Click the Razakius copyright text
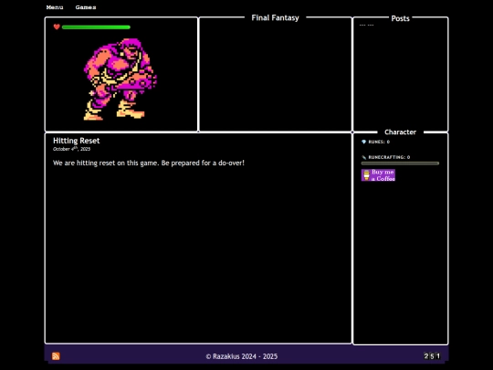Screen dimensions: 493x370 [241, 356]
